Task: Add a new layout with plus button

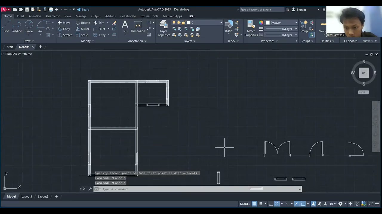Action: point(56,196)
